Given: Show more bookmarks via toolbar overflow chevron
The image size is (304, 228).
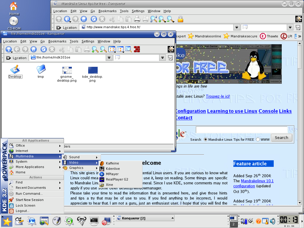Looking at the screenshot, I should click(300, 36).
